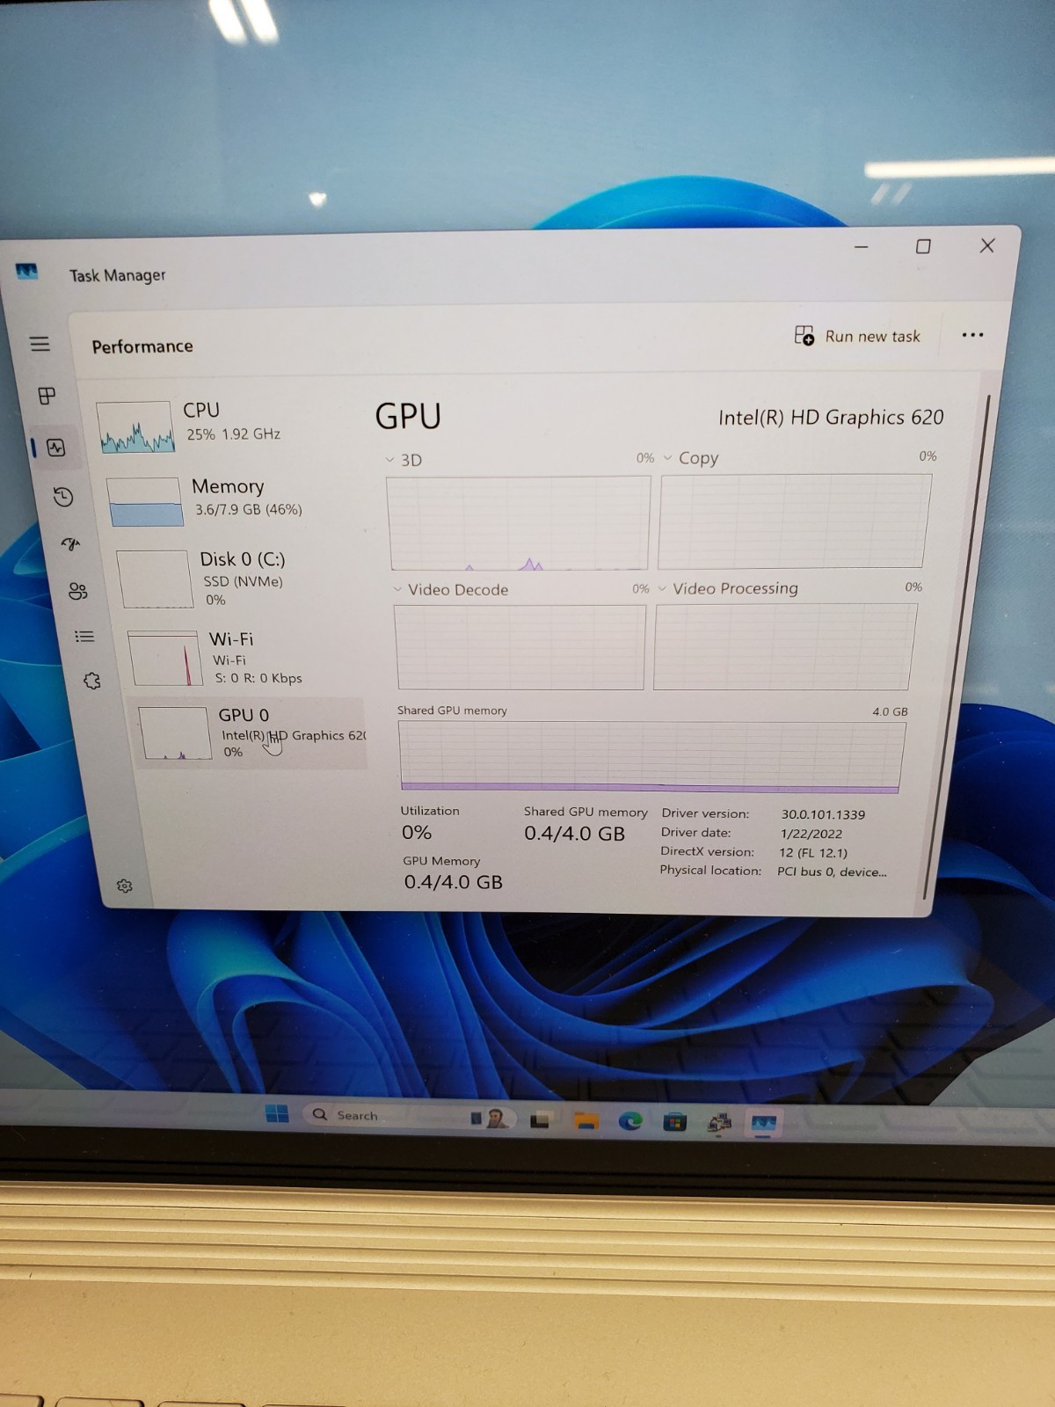Screen dimensions: 1055x1407
Task: Click the GPU panel vertical scrollbar
Action: (957, 646)
